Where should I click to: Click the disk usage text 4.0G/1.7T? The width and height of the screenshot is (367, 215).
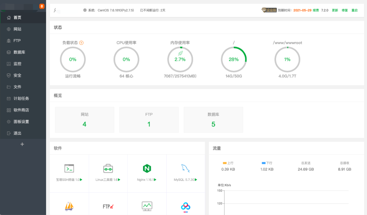287,76
